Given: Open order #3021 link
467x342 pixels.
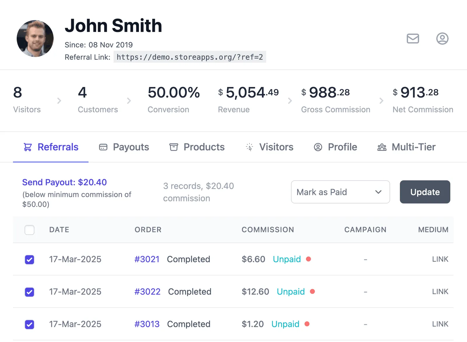Looking at the screenshot, I should (x=147, y=259).
